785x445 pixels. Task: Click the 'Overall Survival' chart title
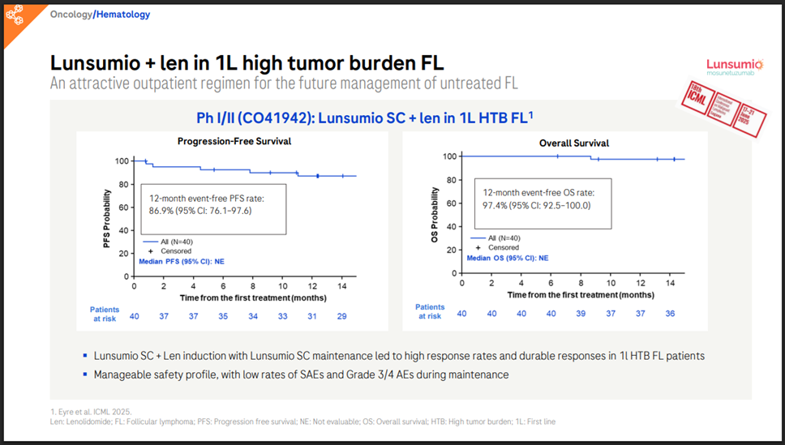(x=574, y=143)
